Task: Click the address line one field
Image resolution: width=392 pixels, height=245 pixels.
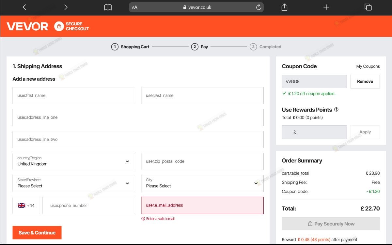Action: [x=138, y=117]
